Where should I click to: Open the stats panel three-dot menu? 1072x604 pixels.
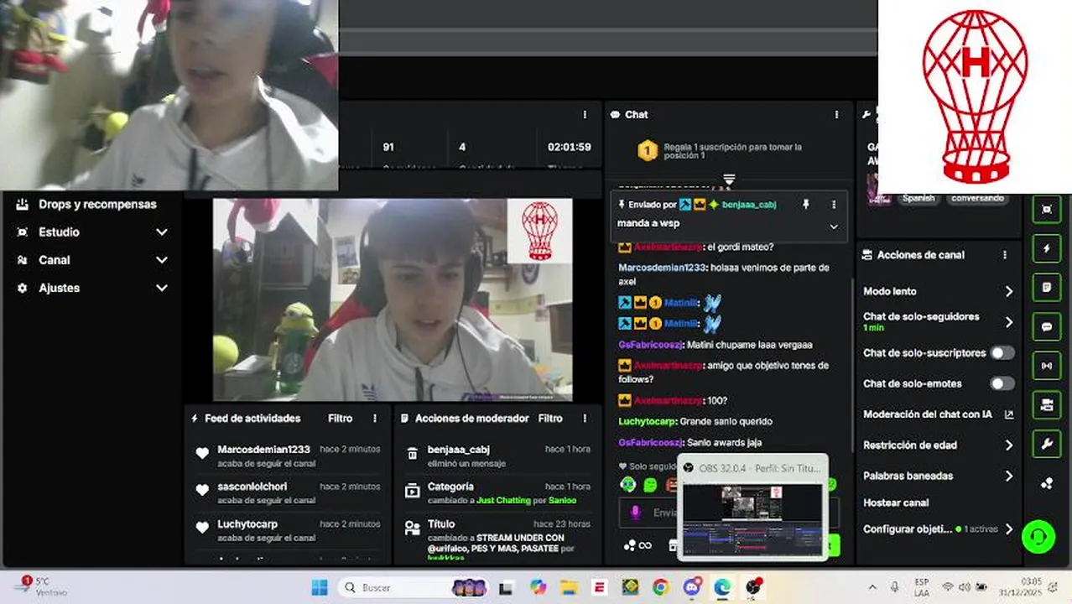click(x=585, y=114)
